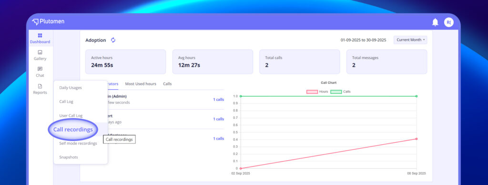Click the Total calls card
This screenshot has width=488, height=185.
pyautogui.click(x=299, y=62)
